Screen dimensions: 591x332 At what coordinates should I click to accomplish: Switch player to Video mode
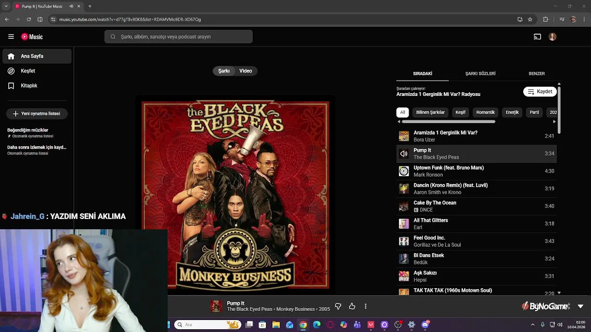pyautogui.click(x=246, y=71)
